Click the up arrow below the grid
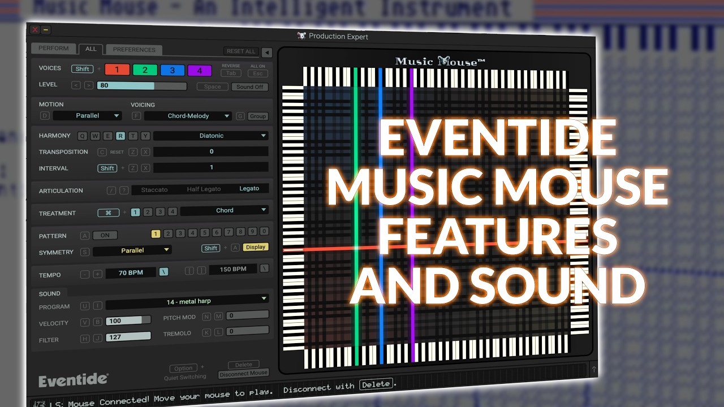The height and width of the screenshot is (407, 724). point(594,369)
